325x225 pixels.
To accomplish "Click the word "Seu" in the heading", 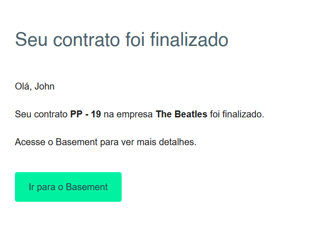I will point(29,40).
